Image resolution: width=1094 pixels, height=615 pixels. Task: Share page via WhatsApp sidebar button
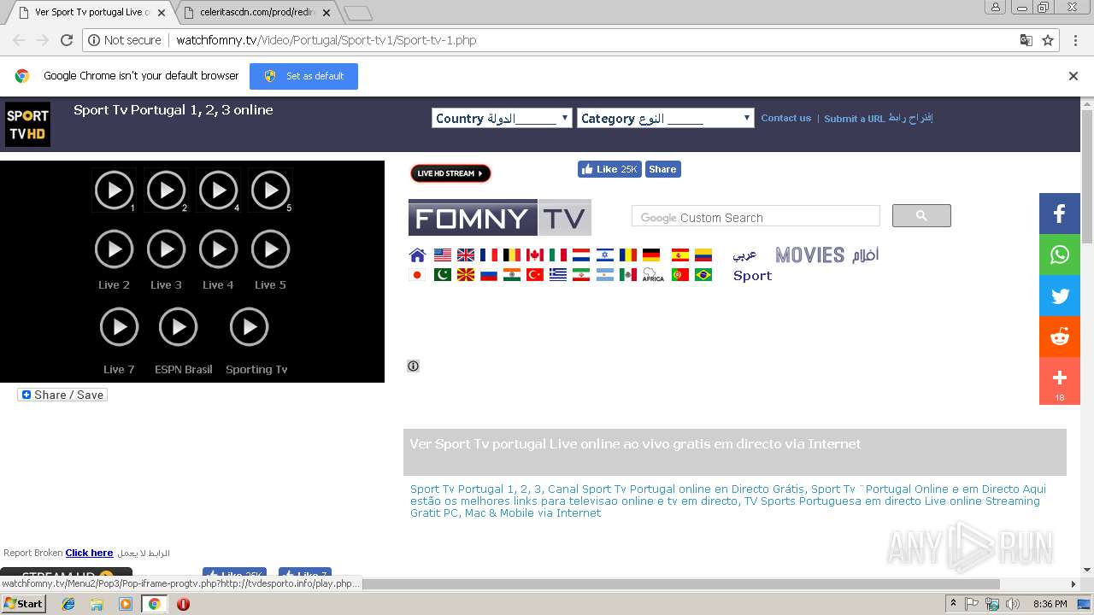tap(1060, 255)
